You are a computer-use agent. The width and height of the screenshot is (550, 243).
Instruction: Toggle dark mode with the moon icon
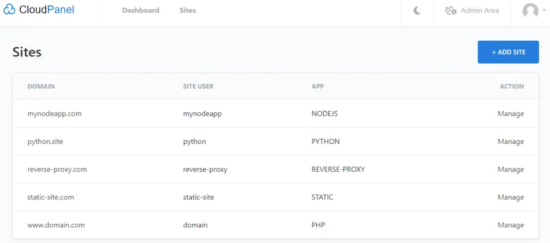[x=417, y=11]
